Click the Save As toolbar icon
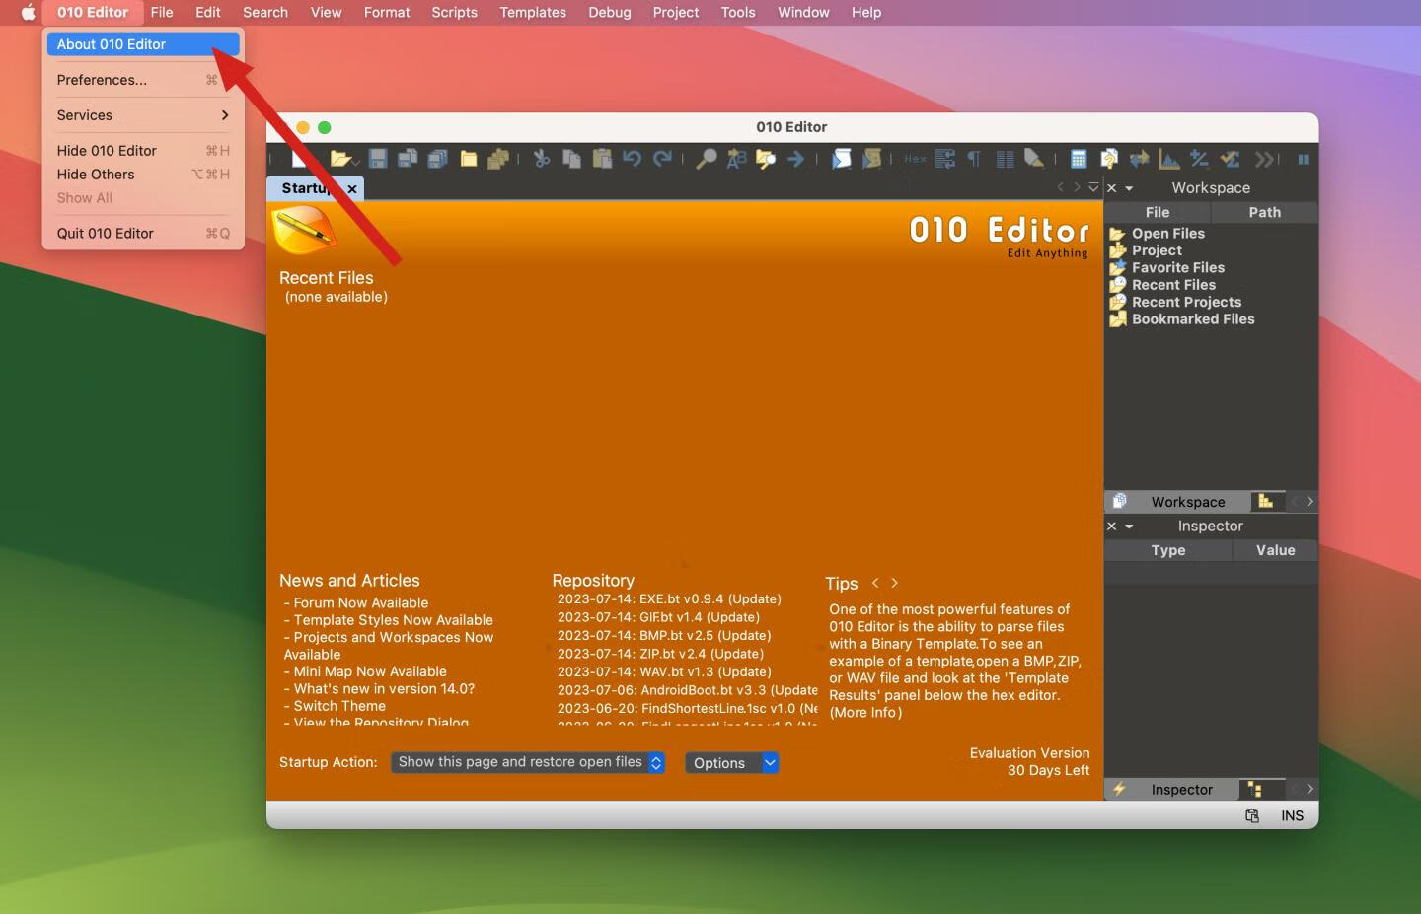 pyautogui.click(x=407, y=159)
